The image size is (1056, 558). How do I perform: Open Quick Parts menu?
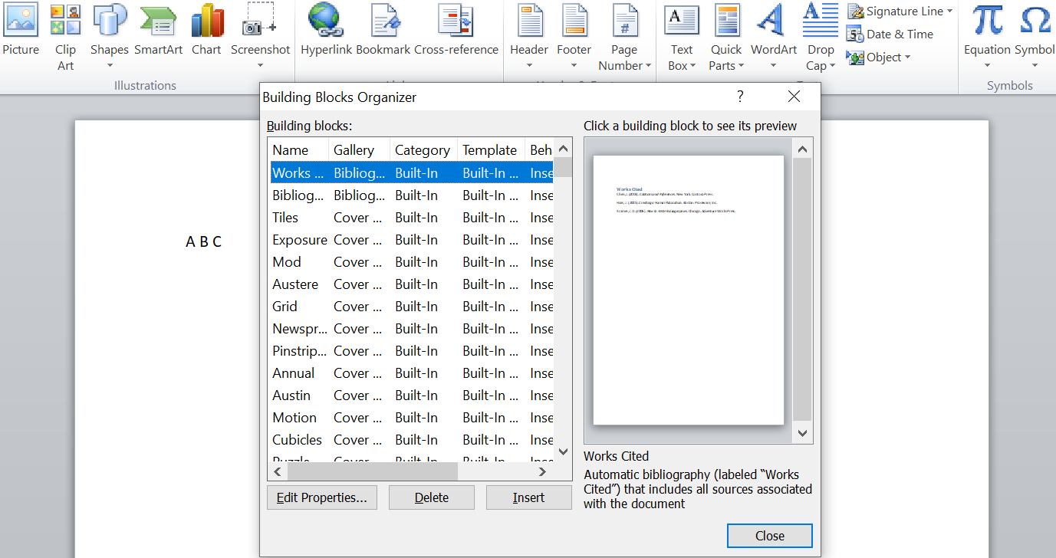coord(726,38)
